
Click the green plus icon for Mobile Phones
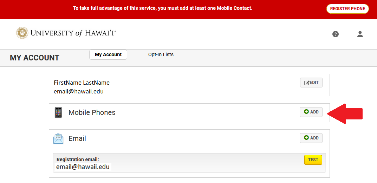(x=306, y=112)
